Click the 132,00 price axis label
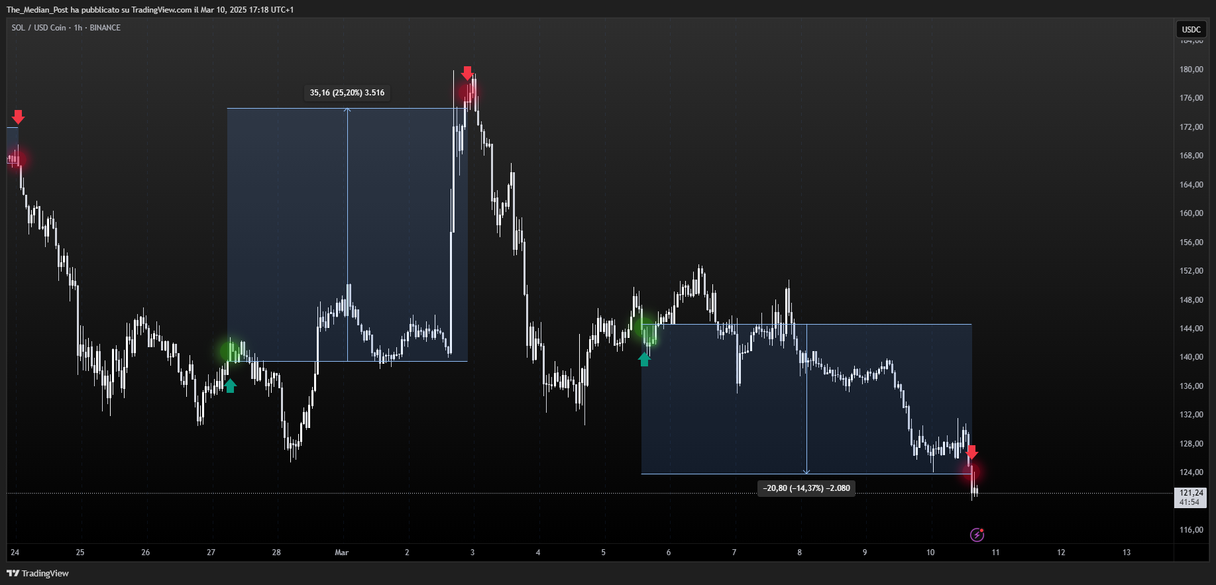This screenshot has height=585, width=1216. (x=1191, y=415)
